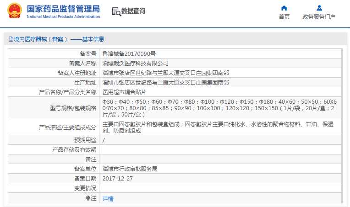Image resolution: width=350 pixels, height=207 pixels.
Task: Open the 数据查询 search icon
Action: [x=116, y=11]
